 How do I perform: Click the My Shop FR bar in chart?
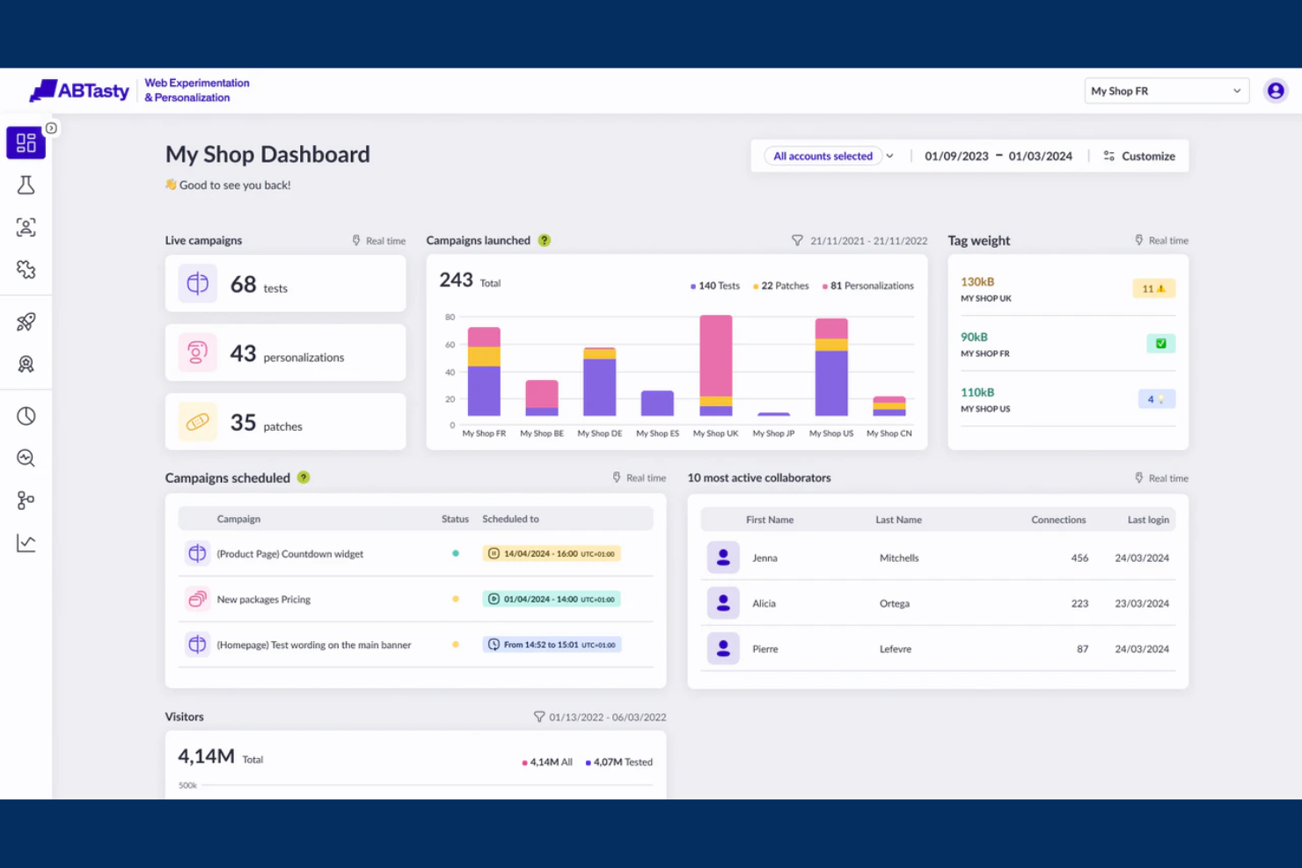point(484,371)
